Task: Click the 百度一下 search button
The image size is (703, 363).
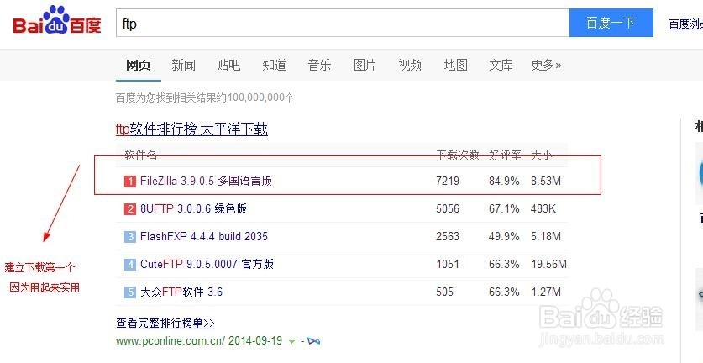Action: (611, 23)
